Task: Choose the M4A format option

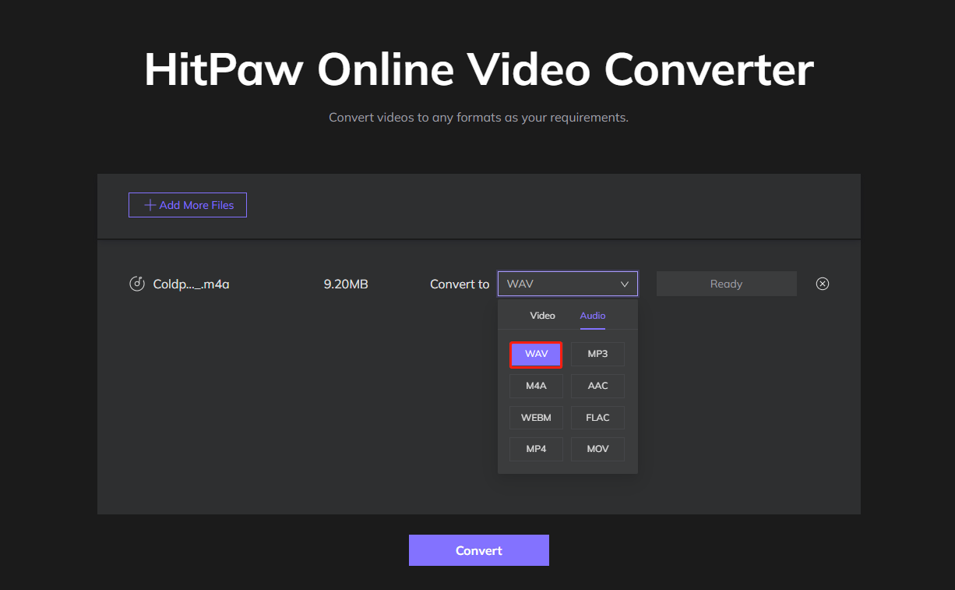Action: coord(536,386)
